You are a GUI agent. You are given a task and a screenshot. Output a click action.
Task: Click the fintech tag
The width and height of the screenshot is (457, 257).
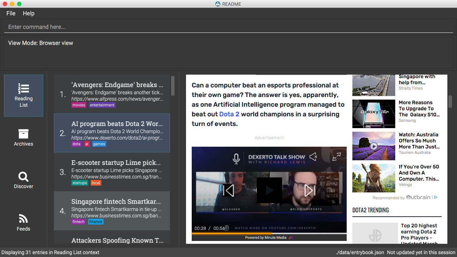[79, 222]
